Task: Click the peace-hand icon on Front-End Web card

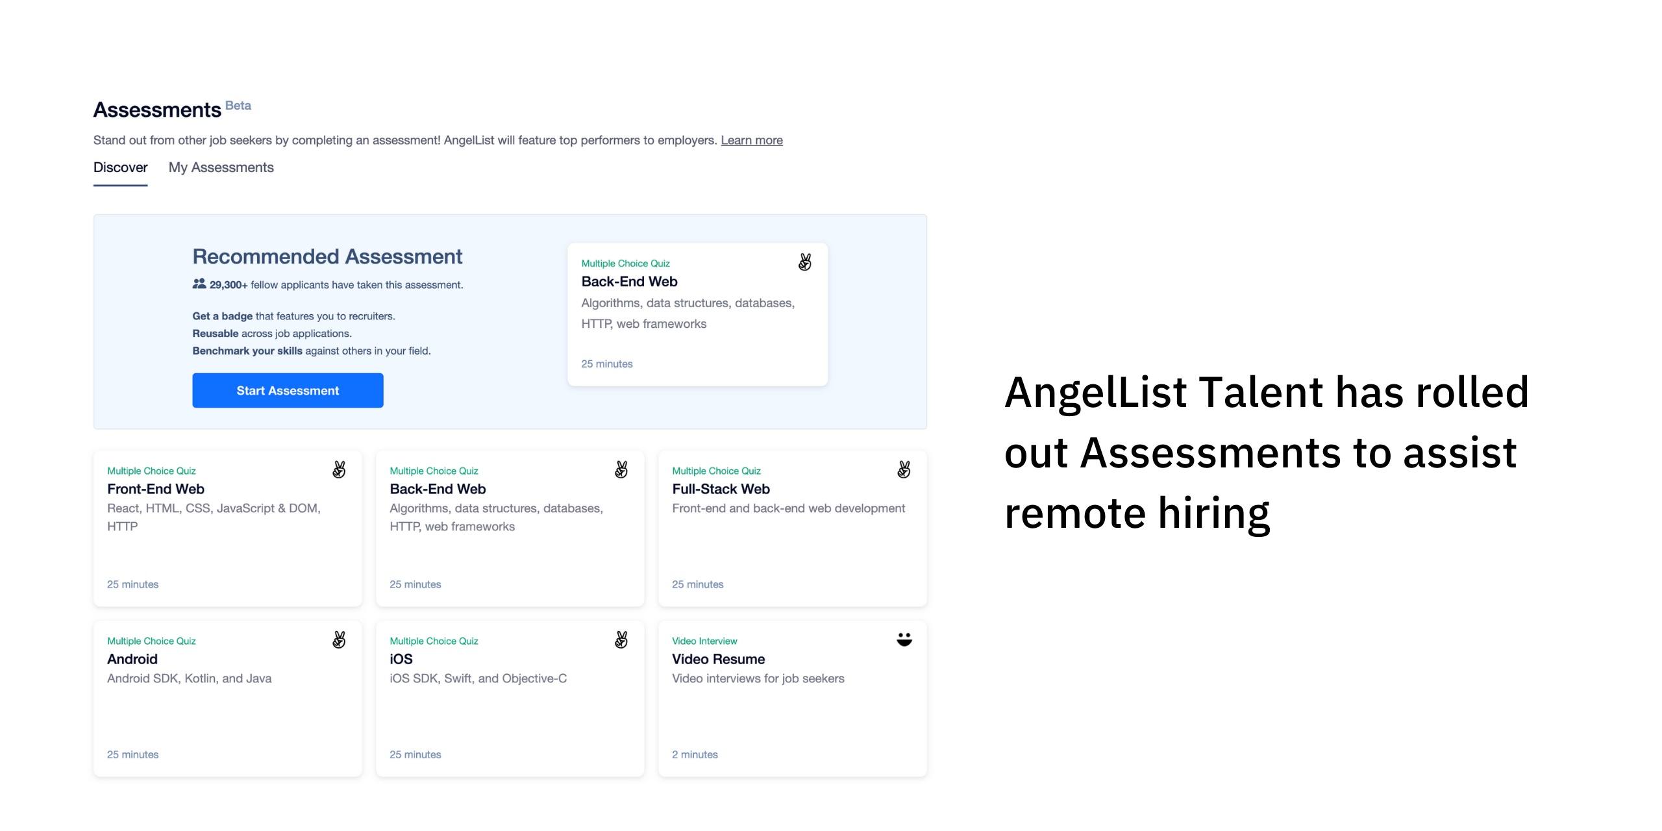Action: (339, 469)
